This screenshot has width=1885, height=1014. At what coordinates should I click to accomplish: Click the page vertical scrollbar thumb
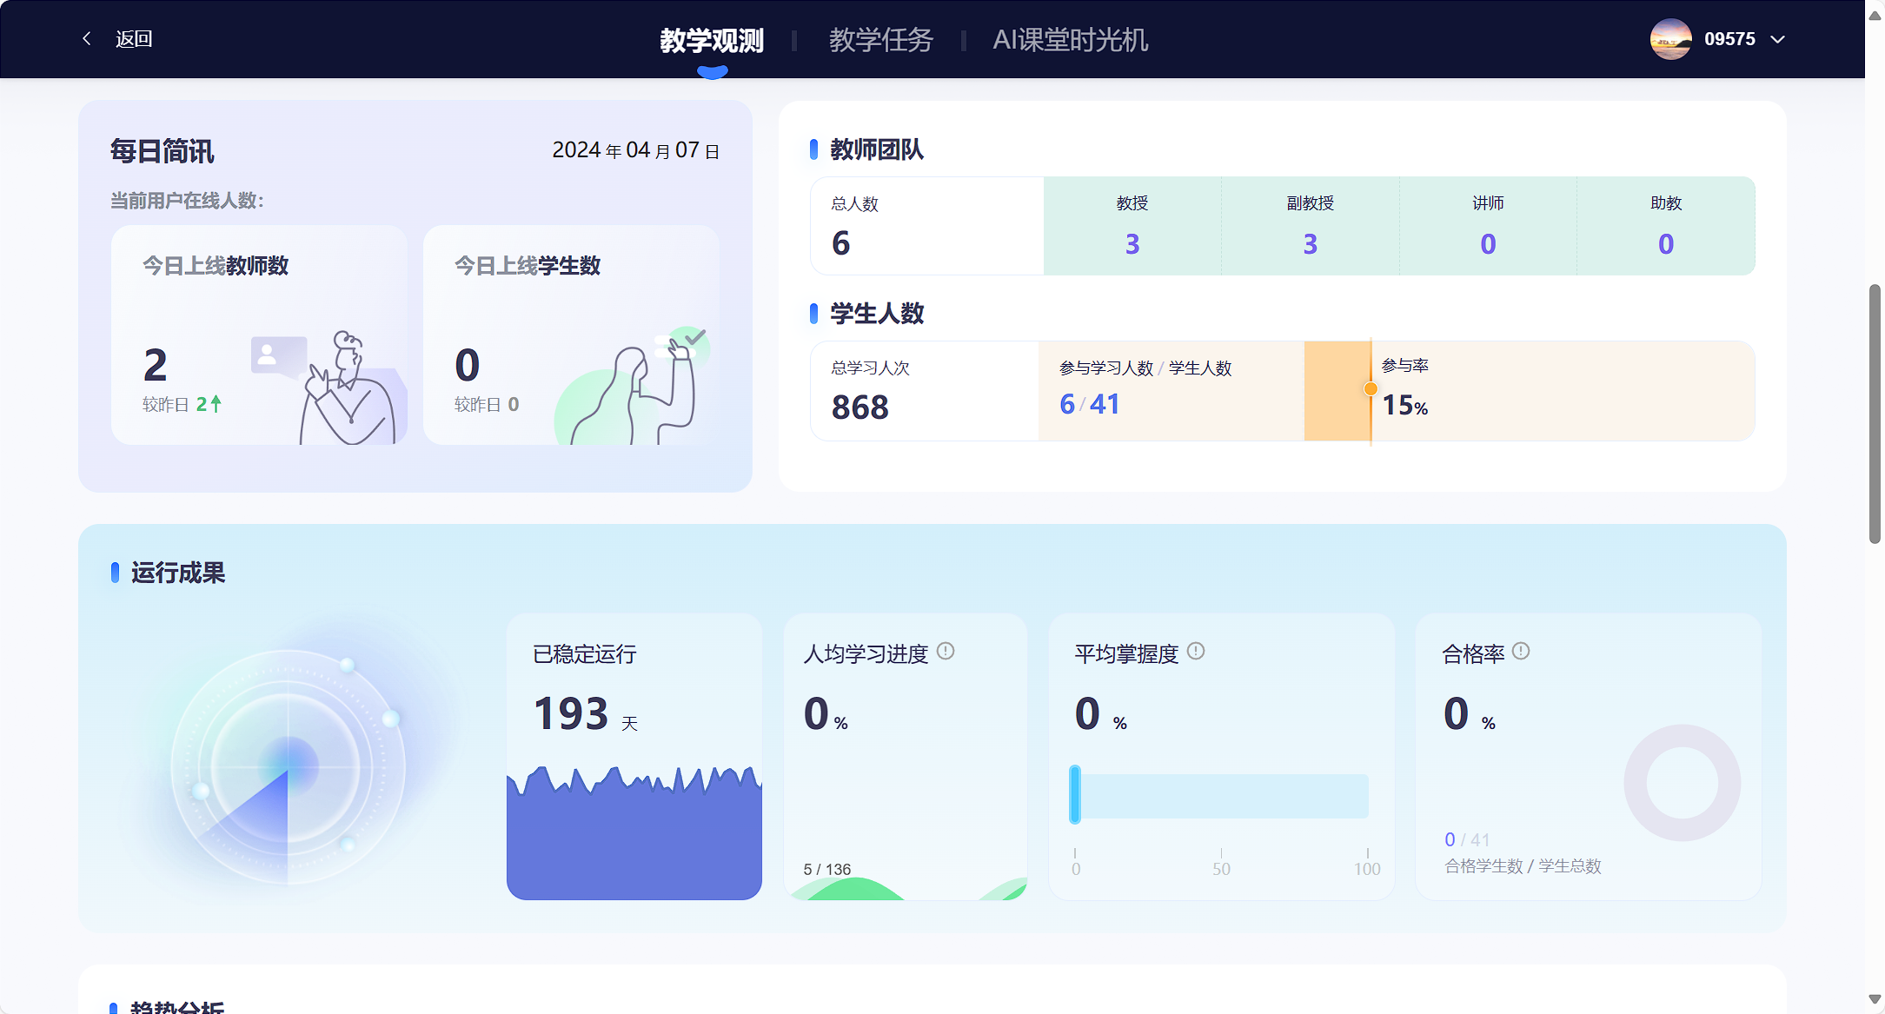(x=1875, y=413)
